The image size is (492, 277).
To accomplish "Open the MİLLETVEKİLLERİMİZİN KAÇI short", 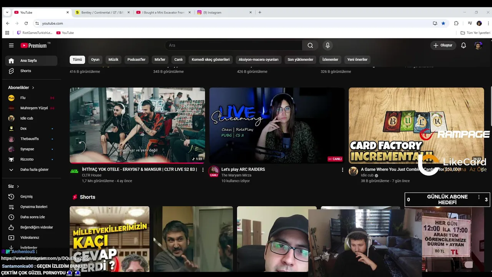I will click(x=110, y=239).
